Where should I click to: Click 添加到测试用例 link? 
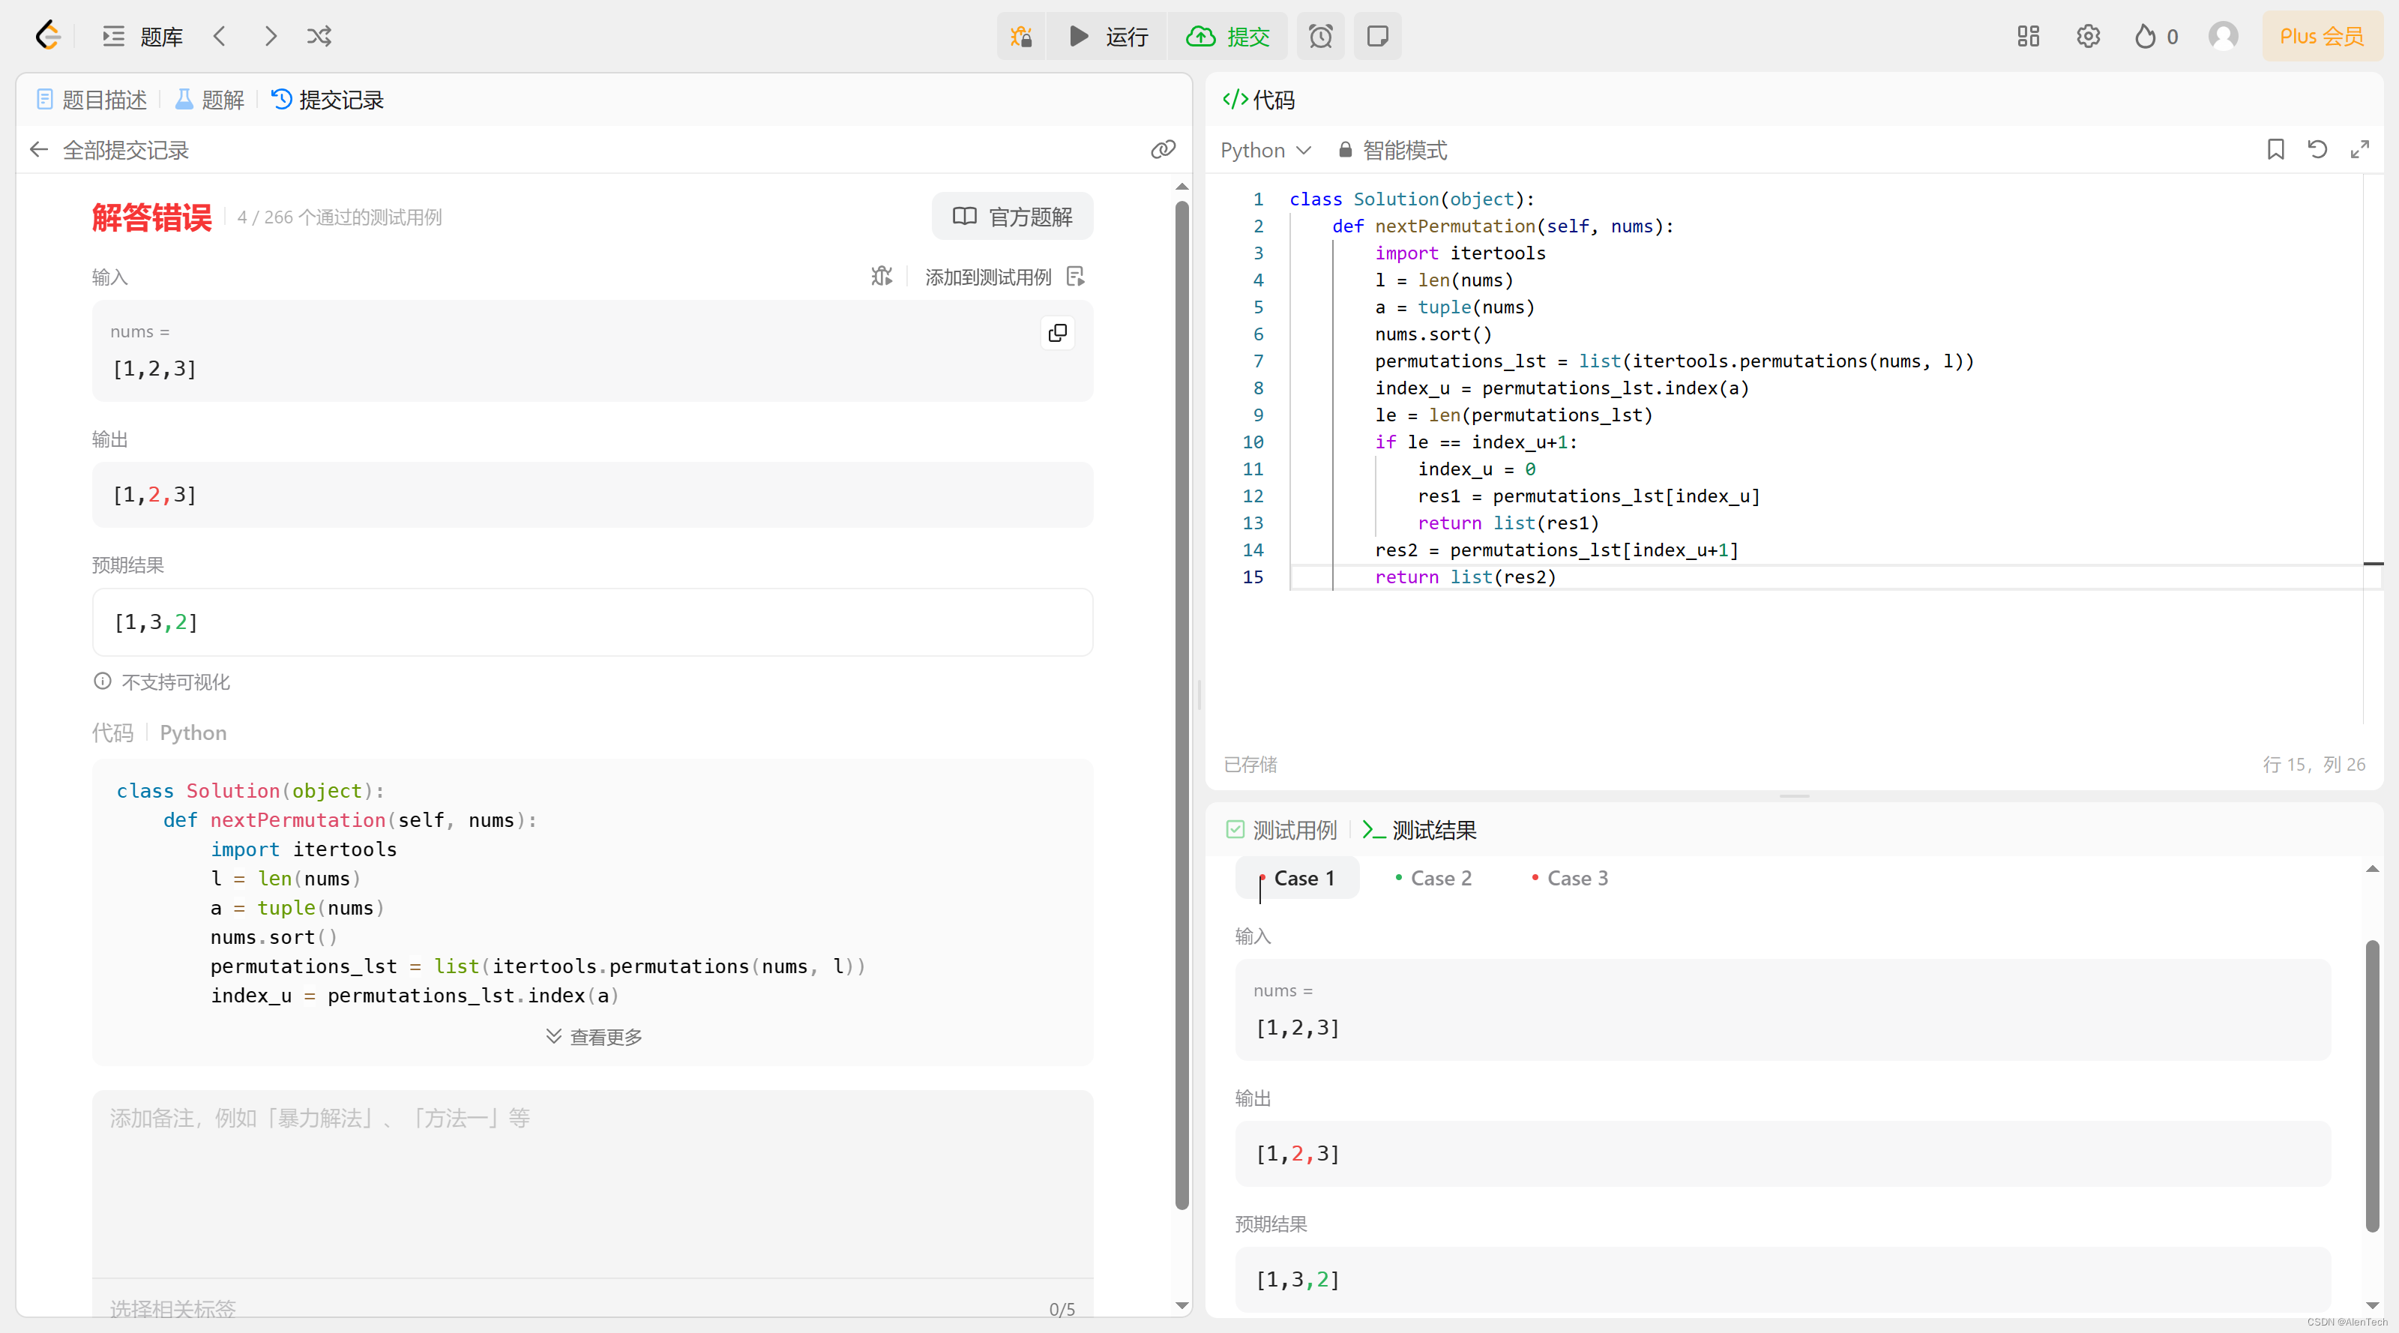click(x=1005, y=277)
